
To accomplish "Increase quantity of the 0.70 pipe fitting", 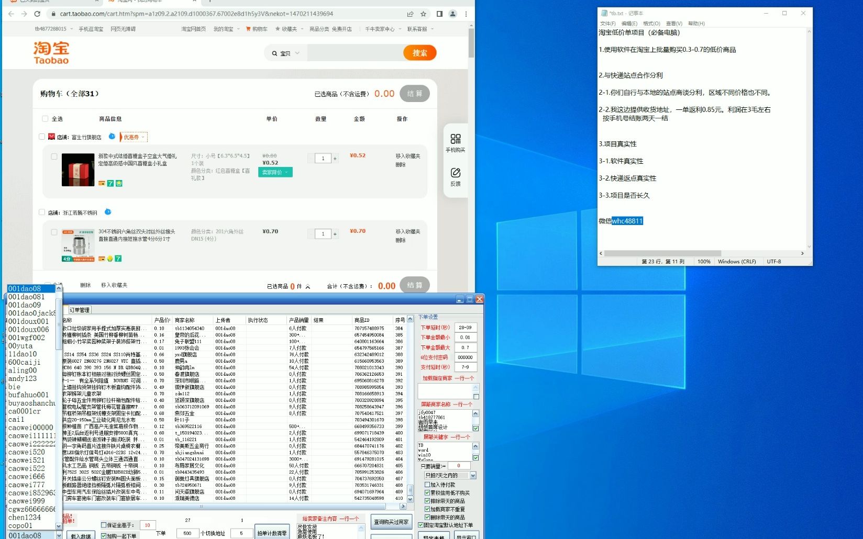I will tap(335, 234).
